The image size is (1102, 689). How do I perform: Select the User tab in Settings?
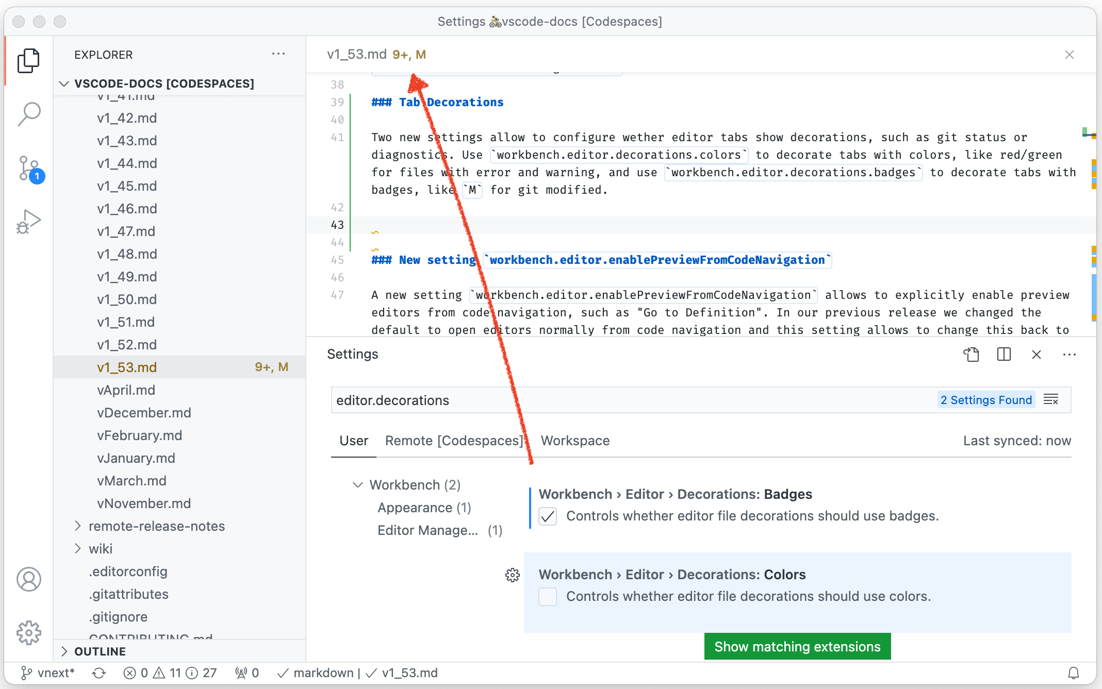coord(353,441)
